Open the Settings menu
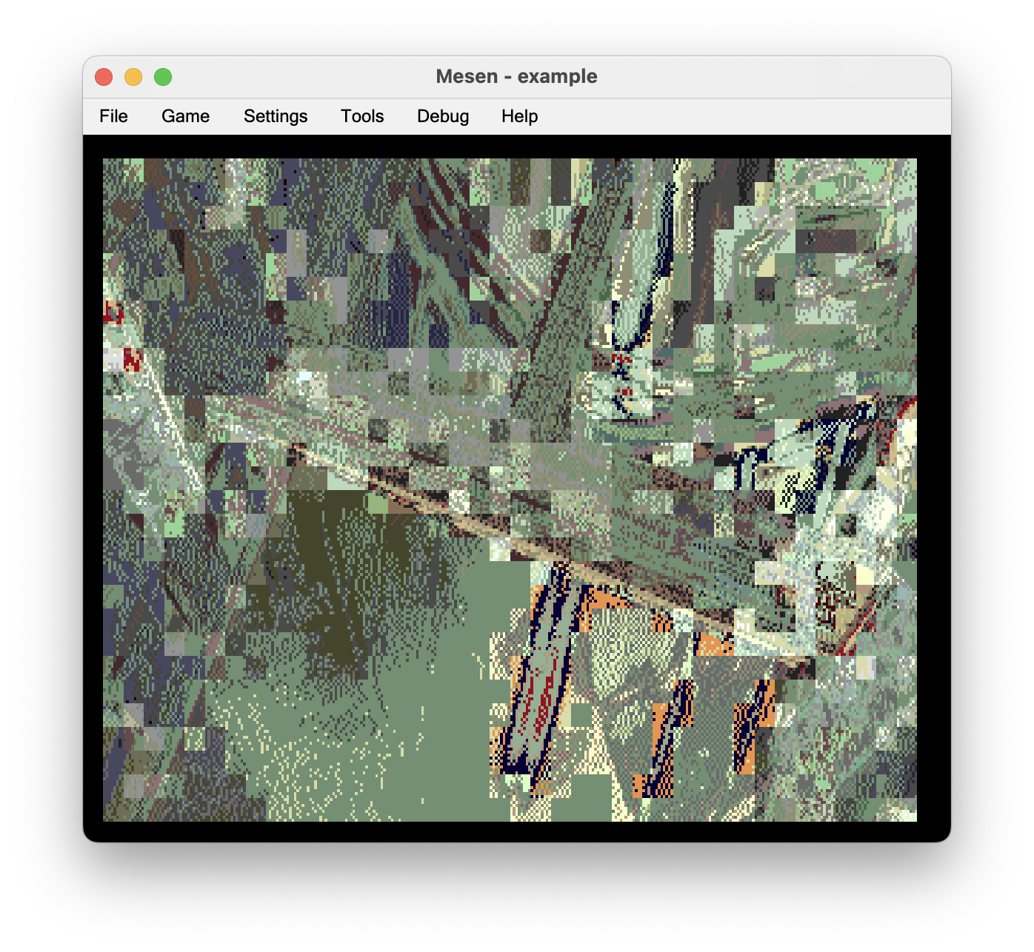This screenshot has height=952, width=1034. point(276,116)
